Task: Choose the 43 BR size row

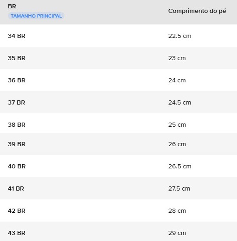Action: tap(118, 231)
